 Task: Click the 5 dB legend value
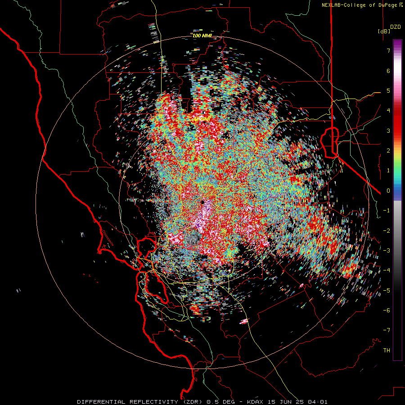click(388, 90)
